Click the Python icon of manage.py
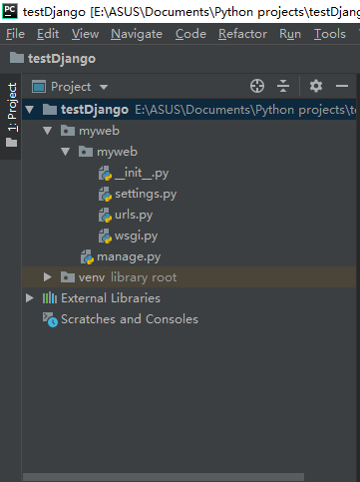This screenshot has width=360, height=482. pos(87,257)
